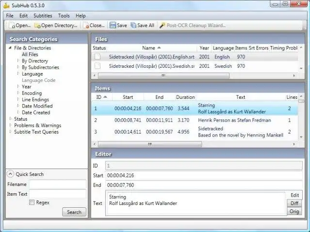
Task: Toggle the Regex checkbox
Action: pos(32,202)
